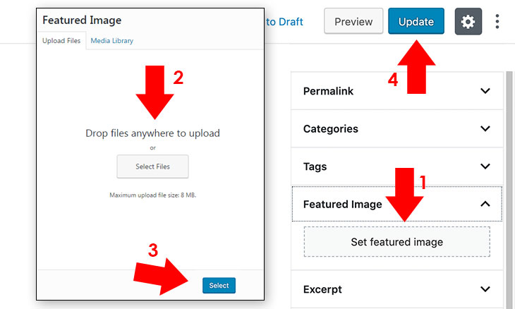The image size is (515, 309).
Task: Open the three-dot more options menu
Action: [497, 22]
